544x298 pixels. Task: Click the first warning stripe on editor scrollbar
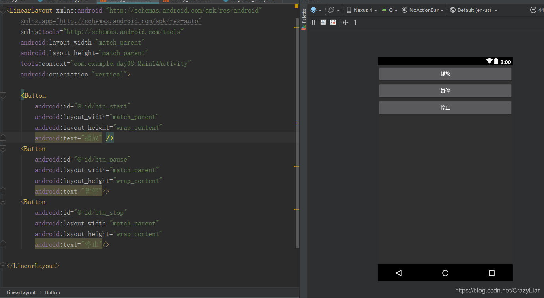pos(296,28)
